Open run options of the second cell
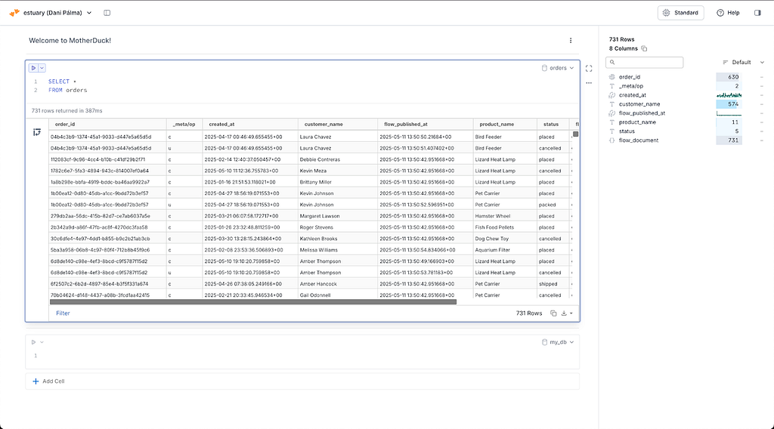The height and width of the screenshot is (429, 774). point(42,342)
